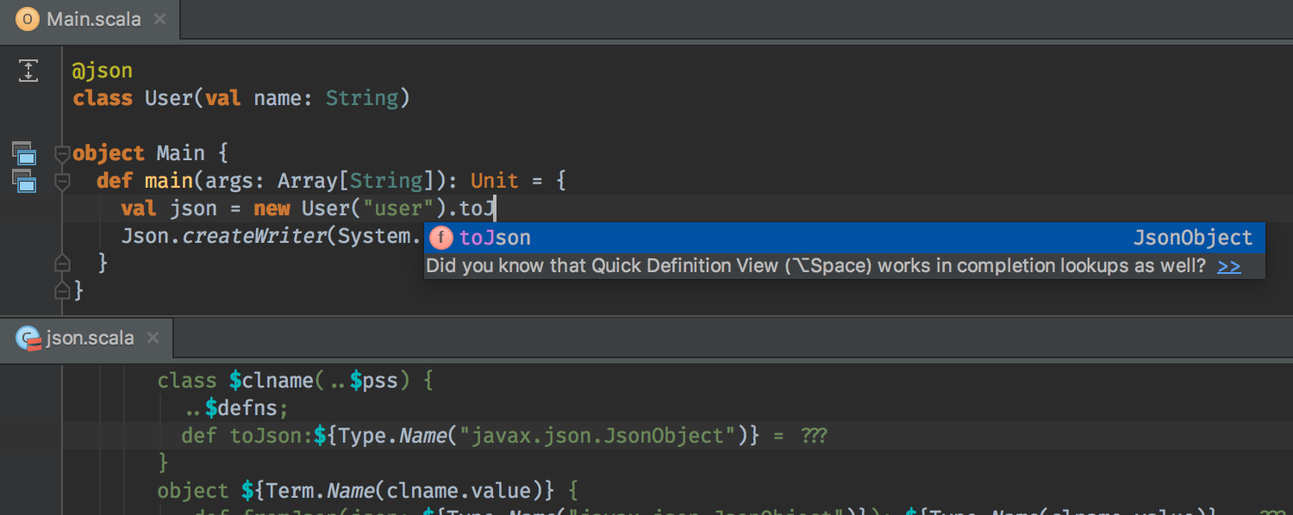Close the json.scala tab
The height and width of the screenshot is (515, 1293).
153,338
